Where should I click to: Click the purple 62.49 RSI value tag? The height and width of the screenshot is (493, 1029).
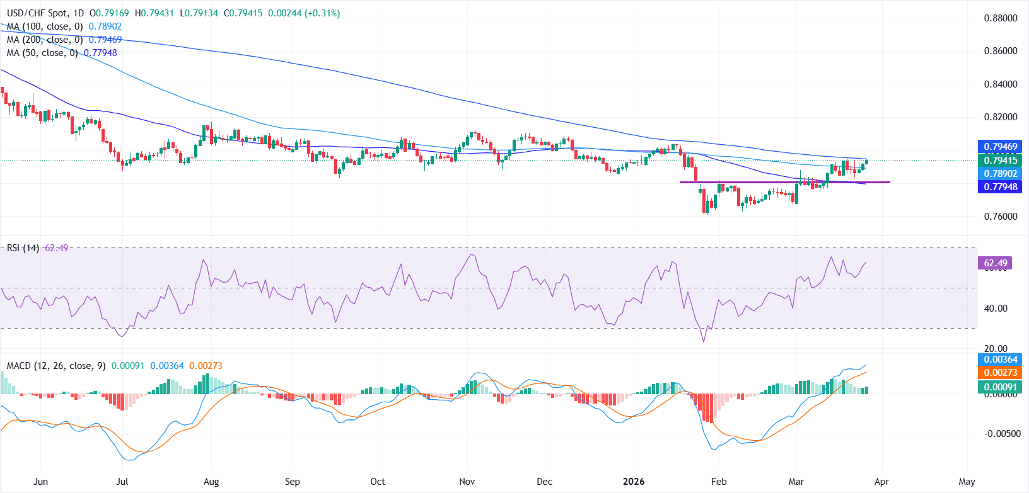995,263
